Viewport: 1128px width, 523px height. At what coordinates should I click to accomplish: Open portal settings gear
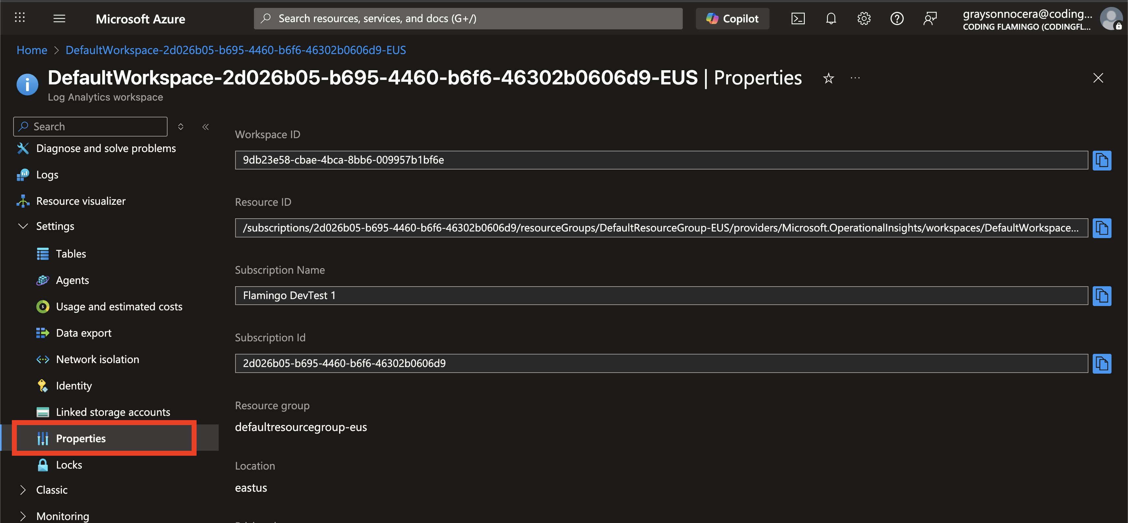(x=863, y=18)
